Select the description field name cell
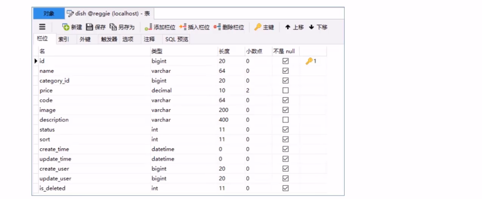 (94, 120)
